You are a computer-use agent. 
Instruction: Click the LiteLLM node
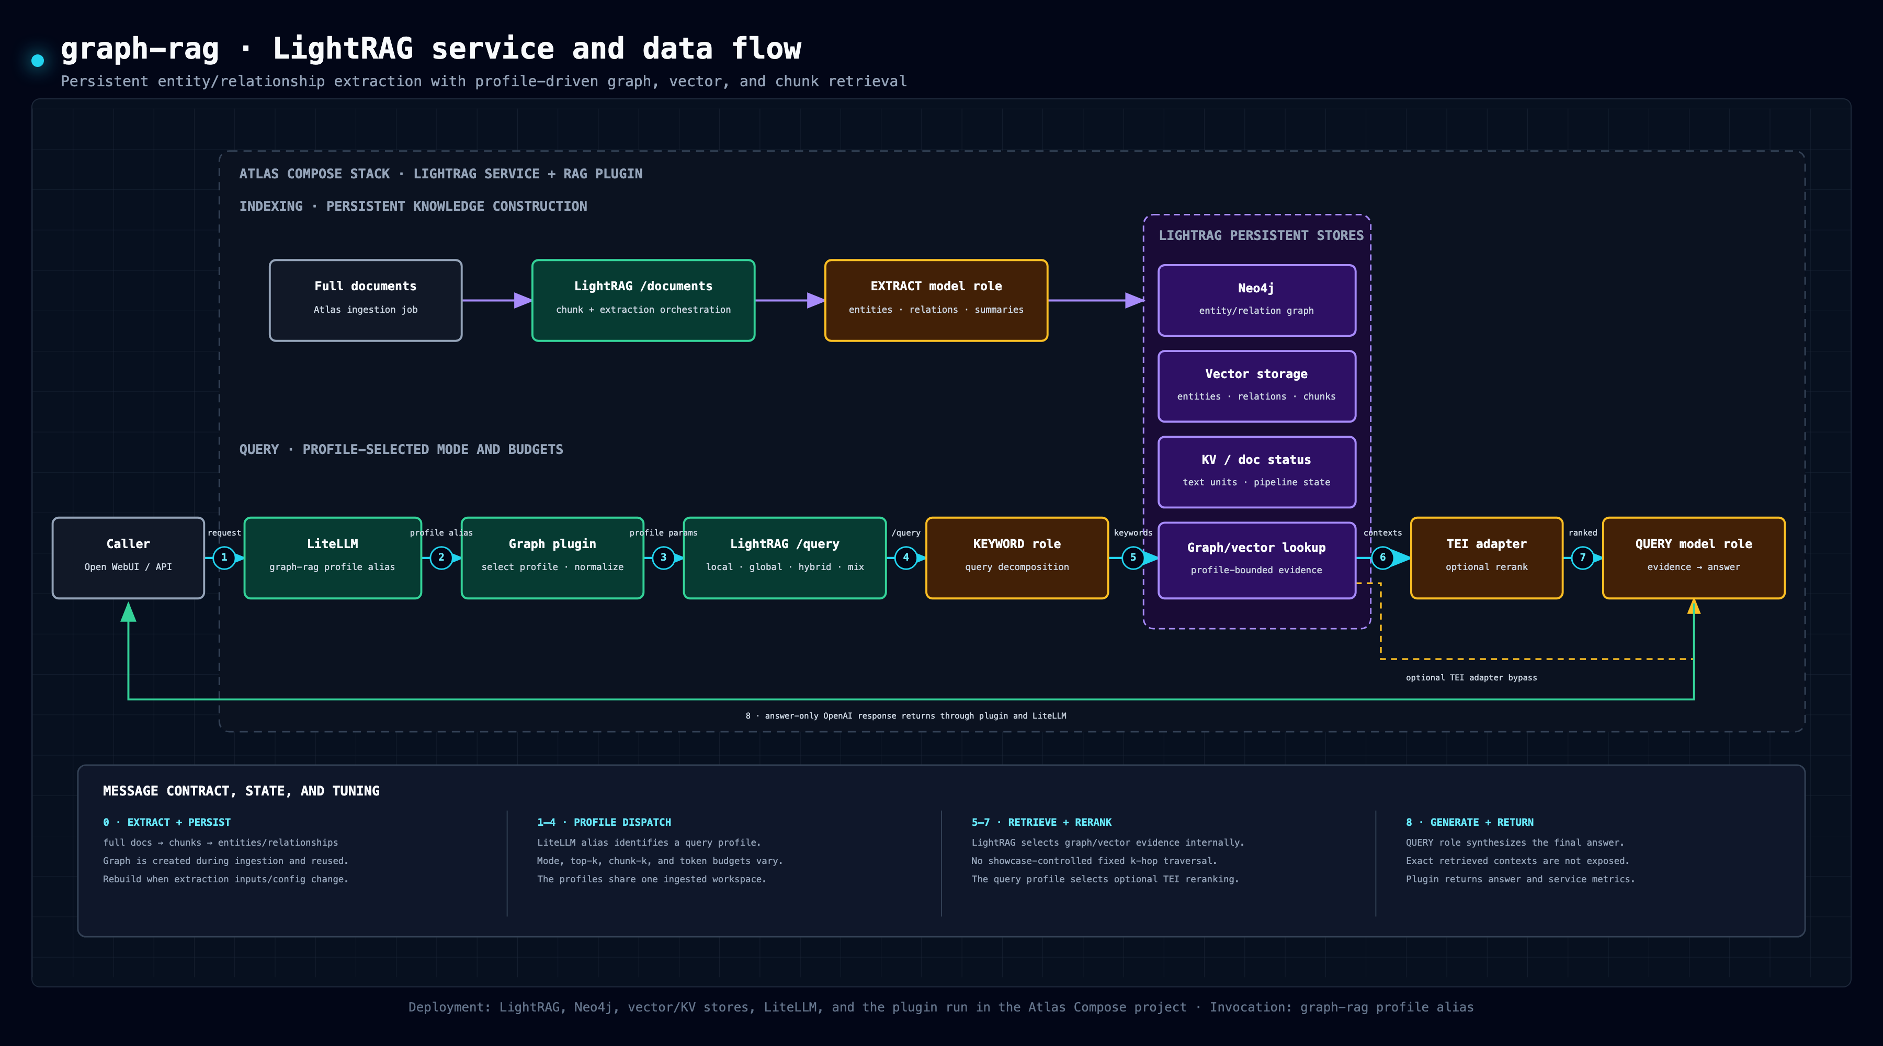tap(333, 558)
